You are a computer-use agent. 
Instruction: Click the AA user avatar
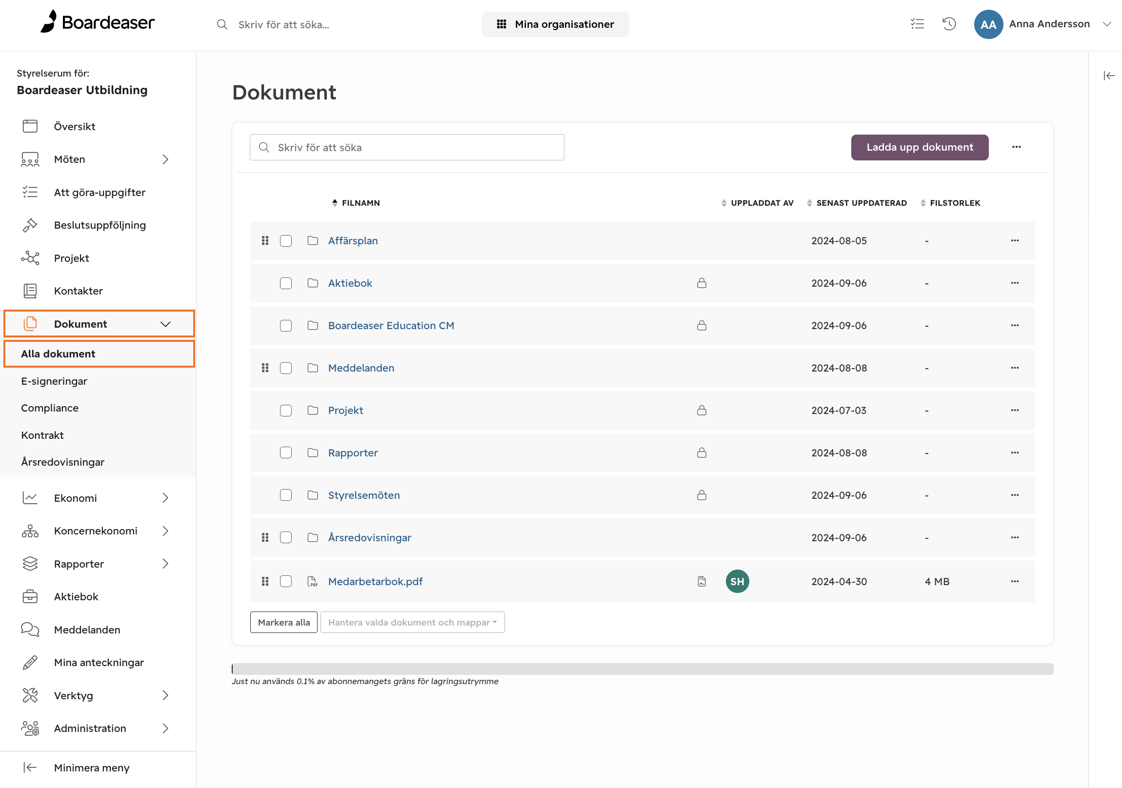pyautogui.click(x=988, y=24)
